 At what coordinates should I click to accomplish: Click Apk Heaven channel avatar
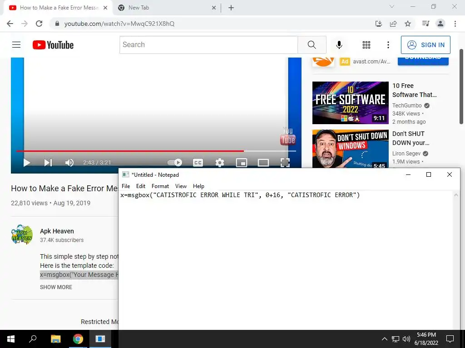click(22, 234)
